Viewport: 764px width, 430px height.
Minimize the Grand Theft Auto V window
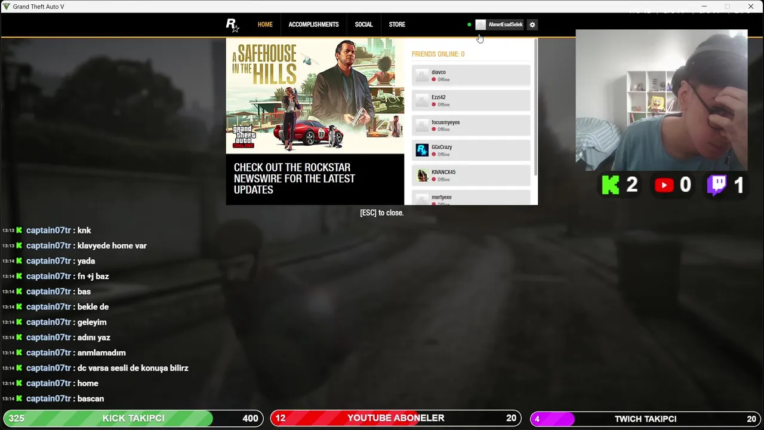coord(704,7)
